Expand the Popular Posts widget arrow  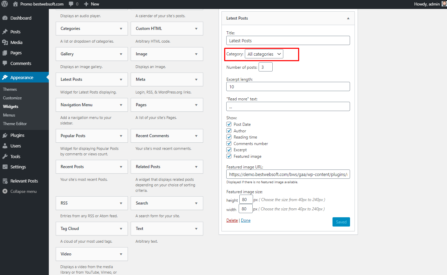(x=121, y=136)
